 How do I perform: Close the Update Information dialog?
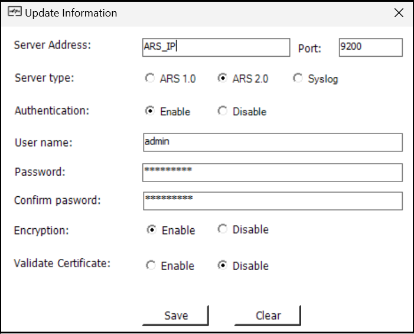tap(399, 13)
